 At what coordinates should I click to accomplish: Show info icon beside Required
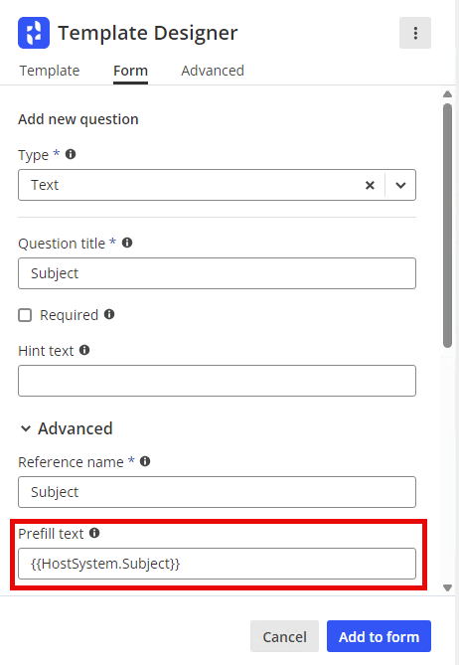click(109, 314)
